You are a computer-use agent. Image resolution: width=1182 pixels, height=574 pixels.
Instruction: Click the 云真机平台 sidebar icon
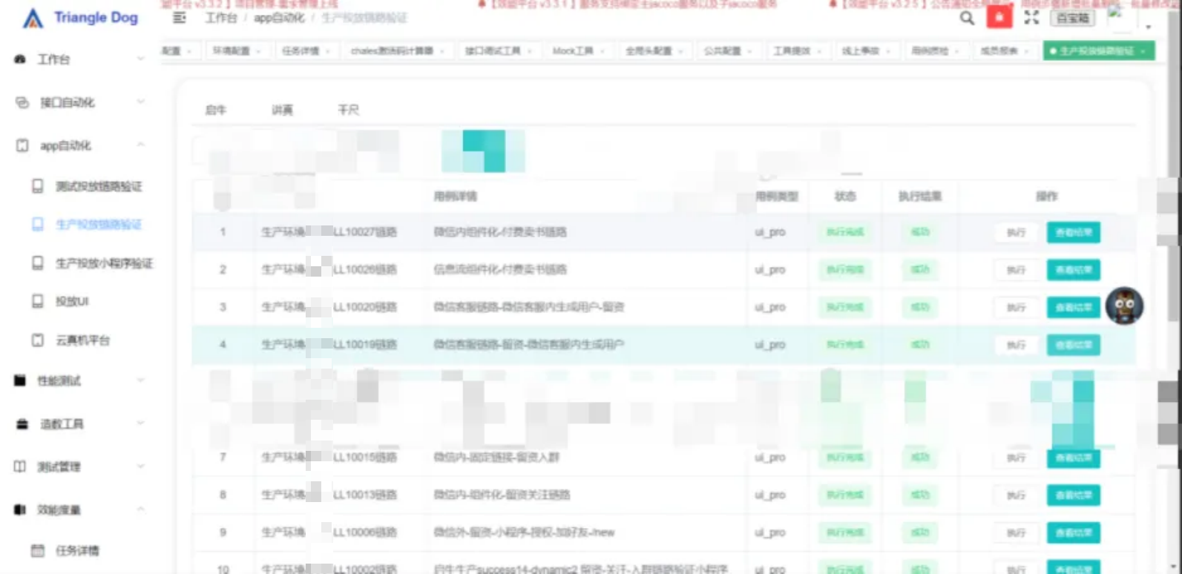[x=38, y=340]
